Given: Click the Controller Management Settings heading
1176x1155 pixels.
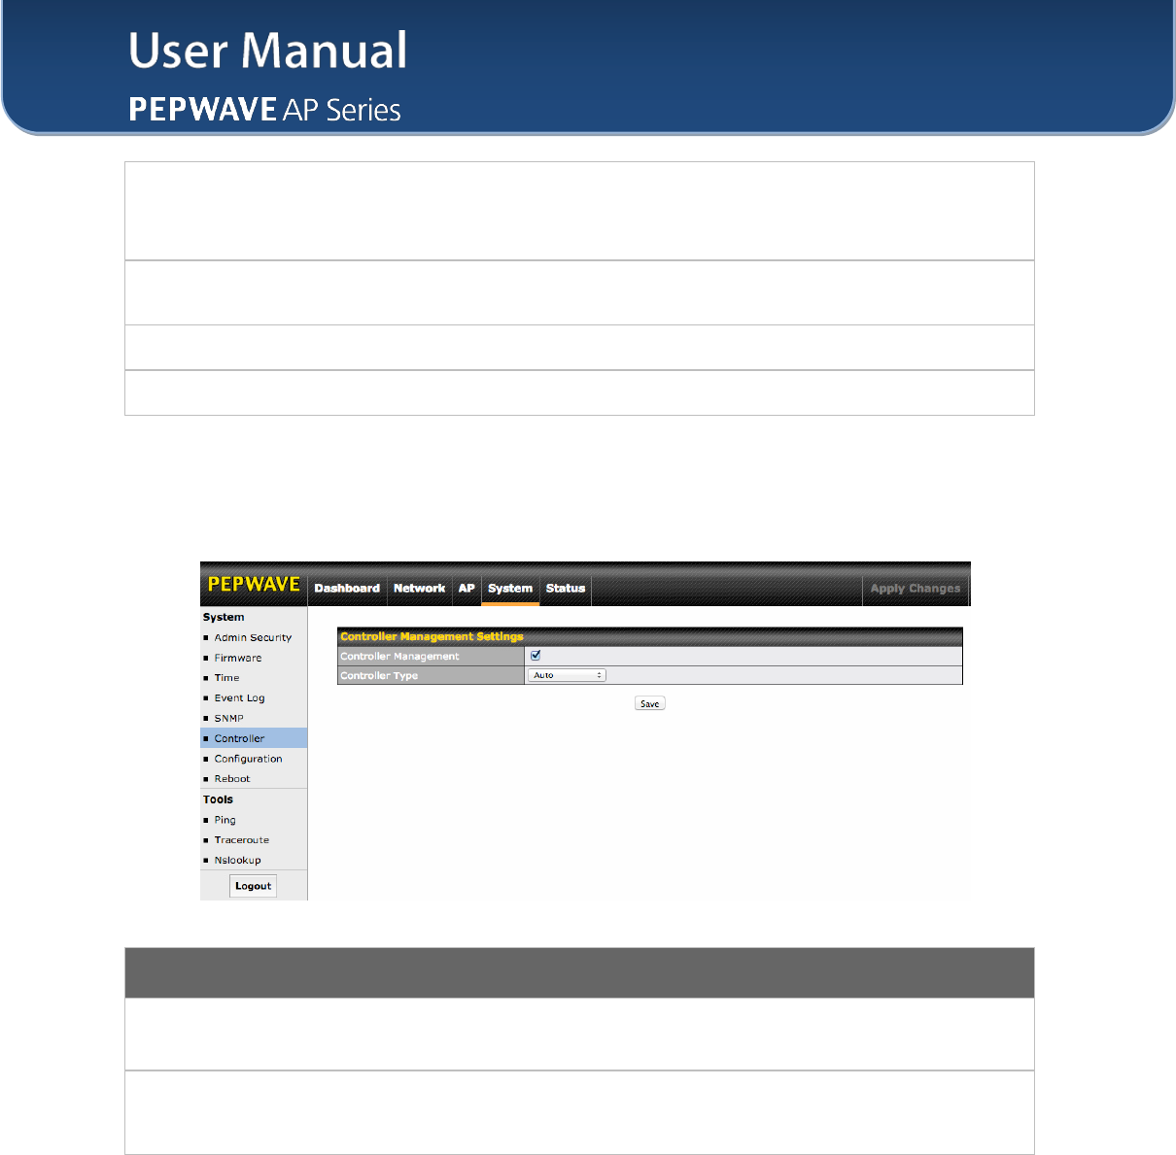Looking at the screenshot, I should 432,636.
